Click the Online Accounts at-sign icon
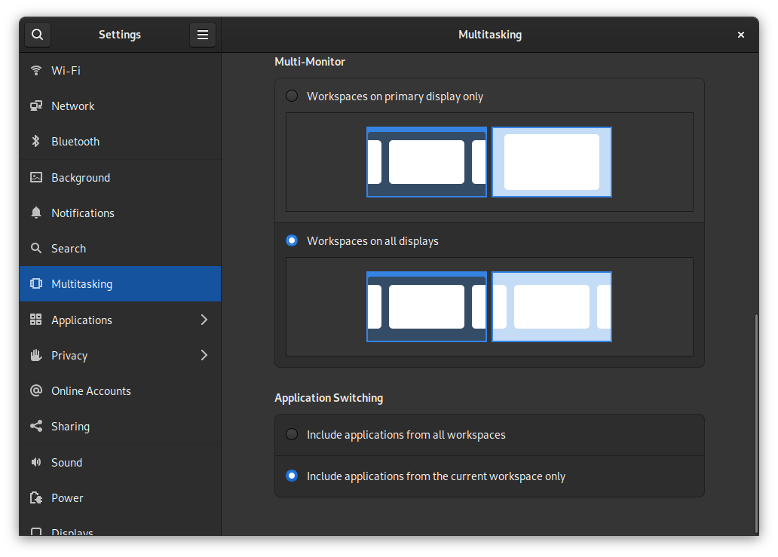The width and height of the screenshot is (778, 557). [x=35, y=391]
